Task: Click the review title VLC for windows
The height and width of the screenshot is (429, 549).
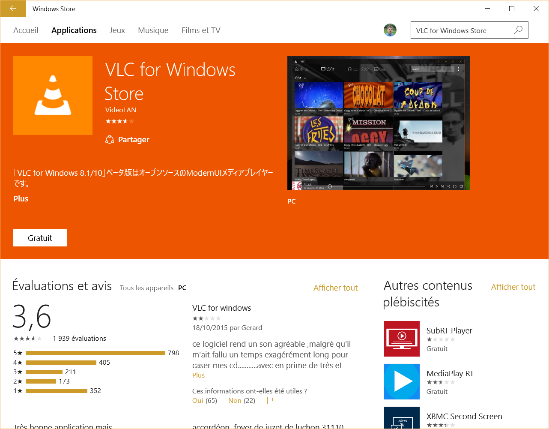Action: [x=222, y=308]
